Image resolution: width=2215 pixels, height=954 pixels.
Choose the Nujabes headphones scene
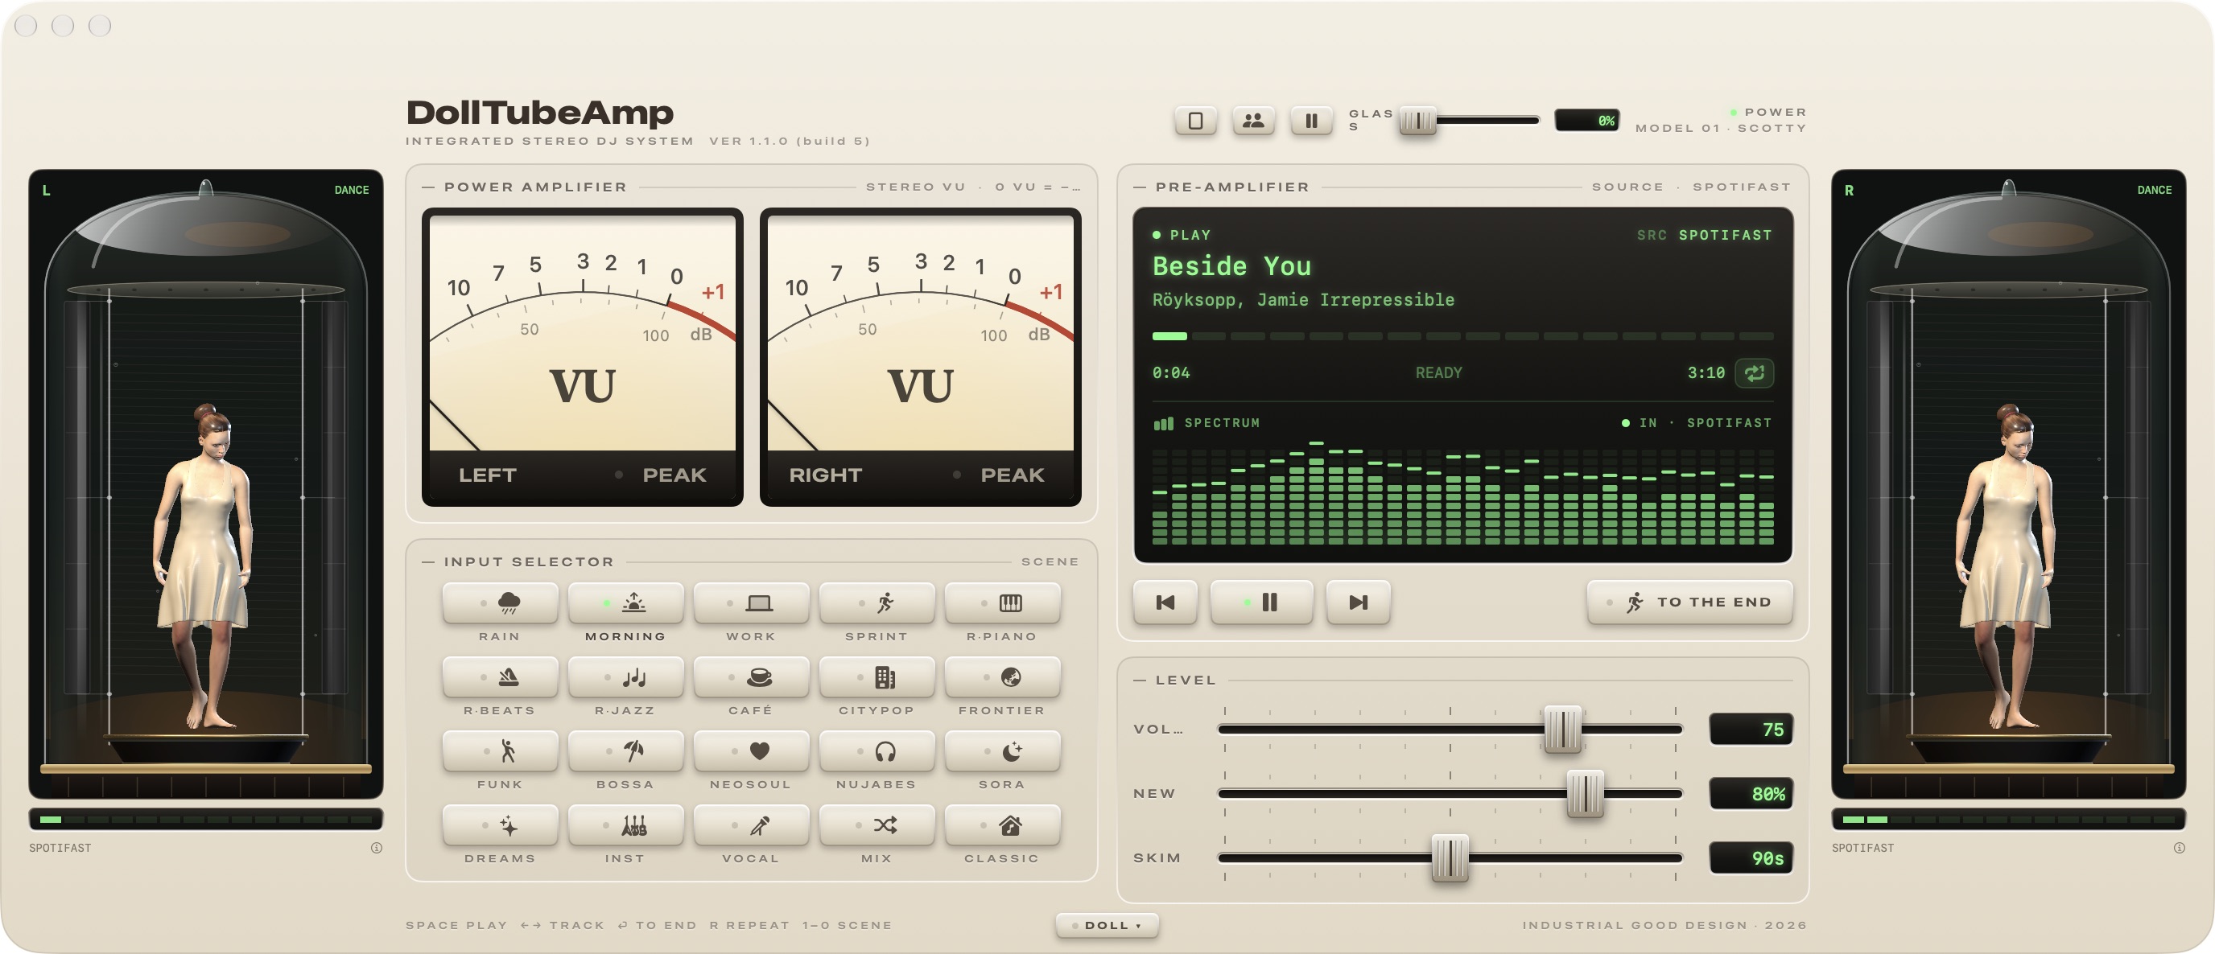[877, 751]
